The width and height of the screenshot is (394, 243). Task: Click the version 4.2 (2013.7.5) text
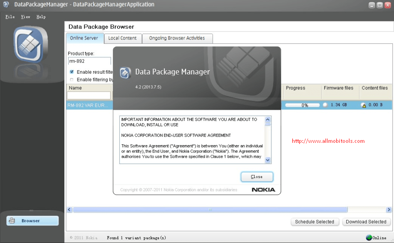pyautogui.click(x=148, y=87)
